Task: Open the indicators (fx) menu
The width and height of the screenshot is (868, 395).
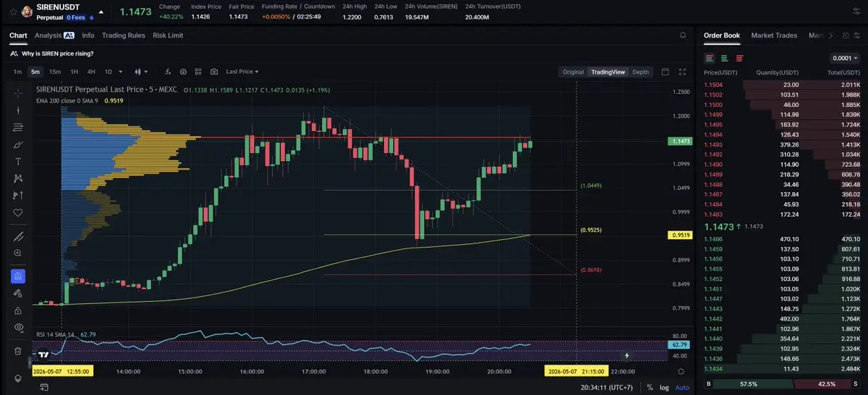Action: [x=168, y=71]
